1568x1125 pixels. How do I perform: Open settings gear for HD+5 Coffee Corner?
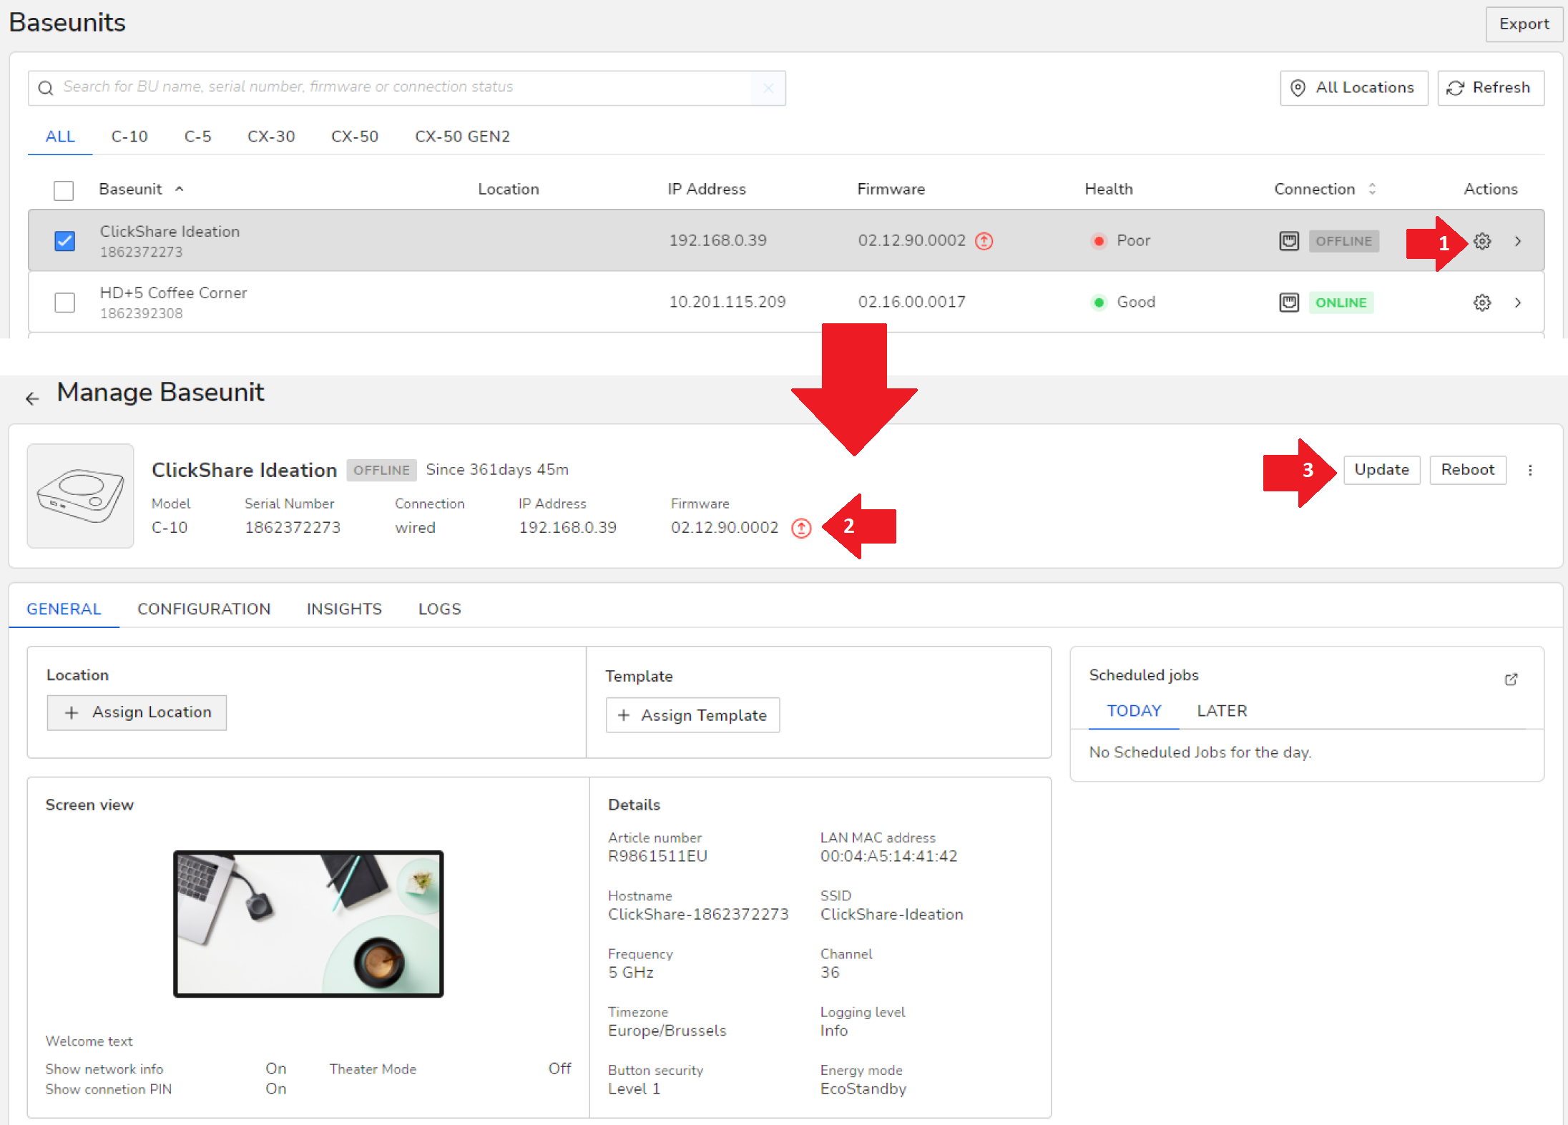point(1482,303)
